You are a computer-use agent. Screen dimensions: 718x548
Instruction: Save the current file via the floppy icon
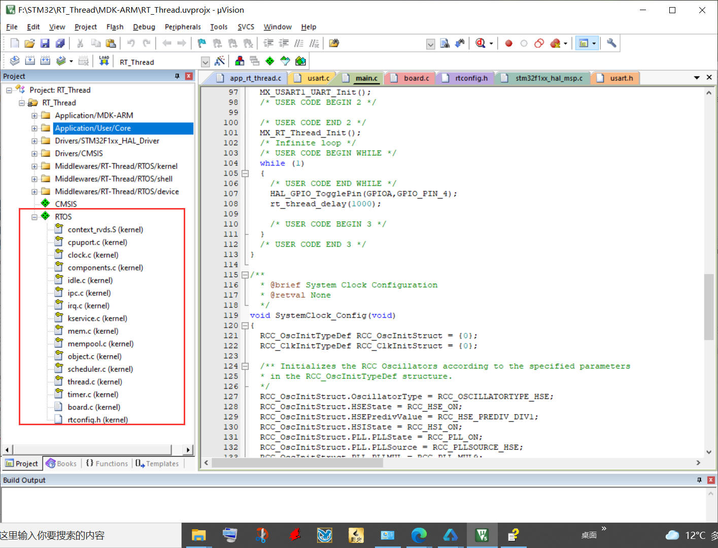pyautogui.click(x=45, y=44)
